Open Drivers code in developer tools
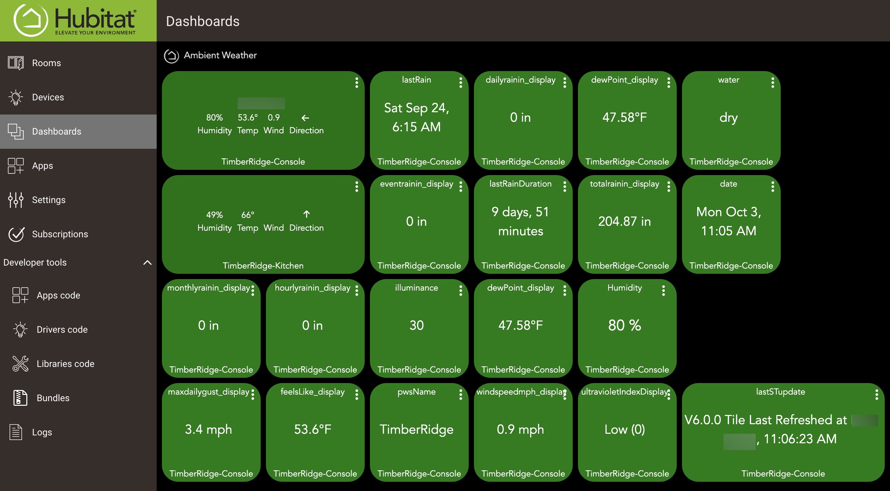The height and width of the screenshot is (491, 890). point(62,330)
